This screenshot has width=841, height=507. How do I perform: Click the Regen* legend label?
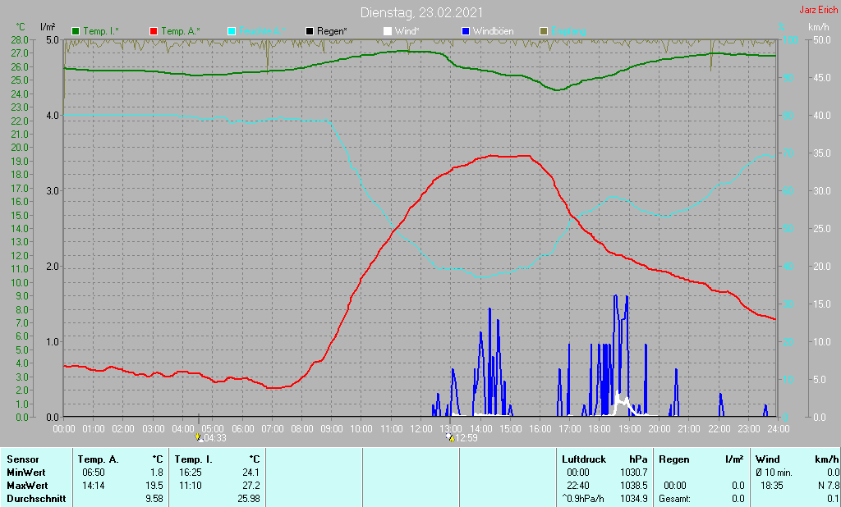click(x=332, y=32)
